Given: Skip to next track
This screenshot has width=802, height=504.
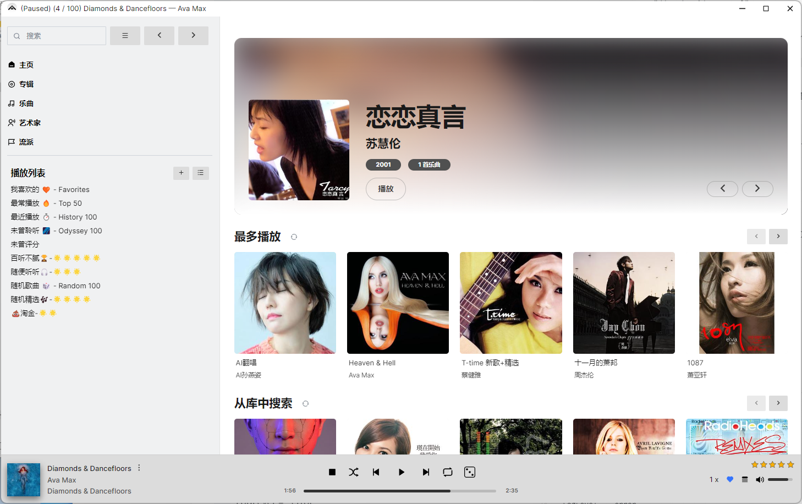Looking at the screenshot, I should tap(426, 472).
